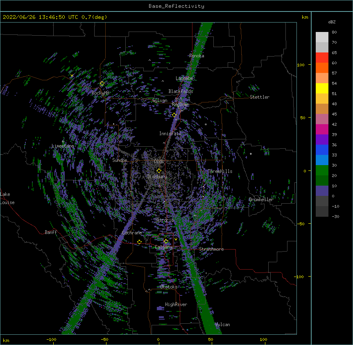Viewport: 353px width, 345px height.
Task: Click the Vulcan city label
Action: (222, 325)
